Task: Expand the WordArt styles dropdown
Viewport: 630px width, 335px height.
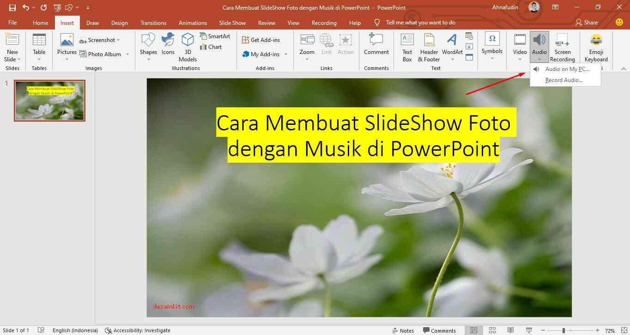Action: pos(452,59)
